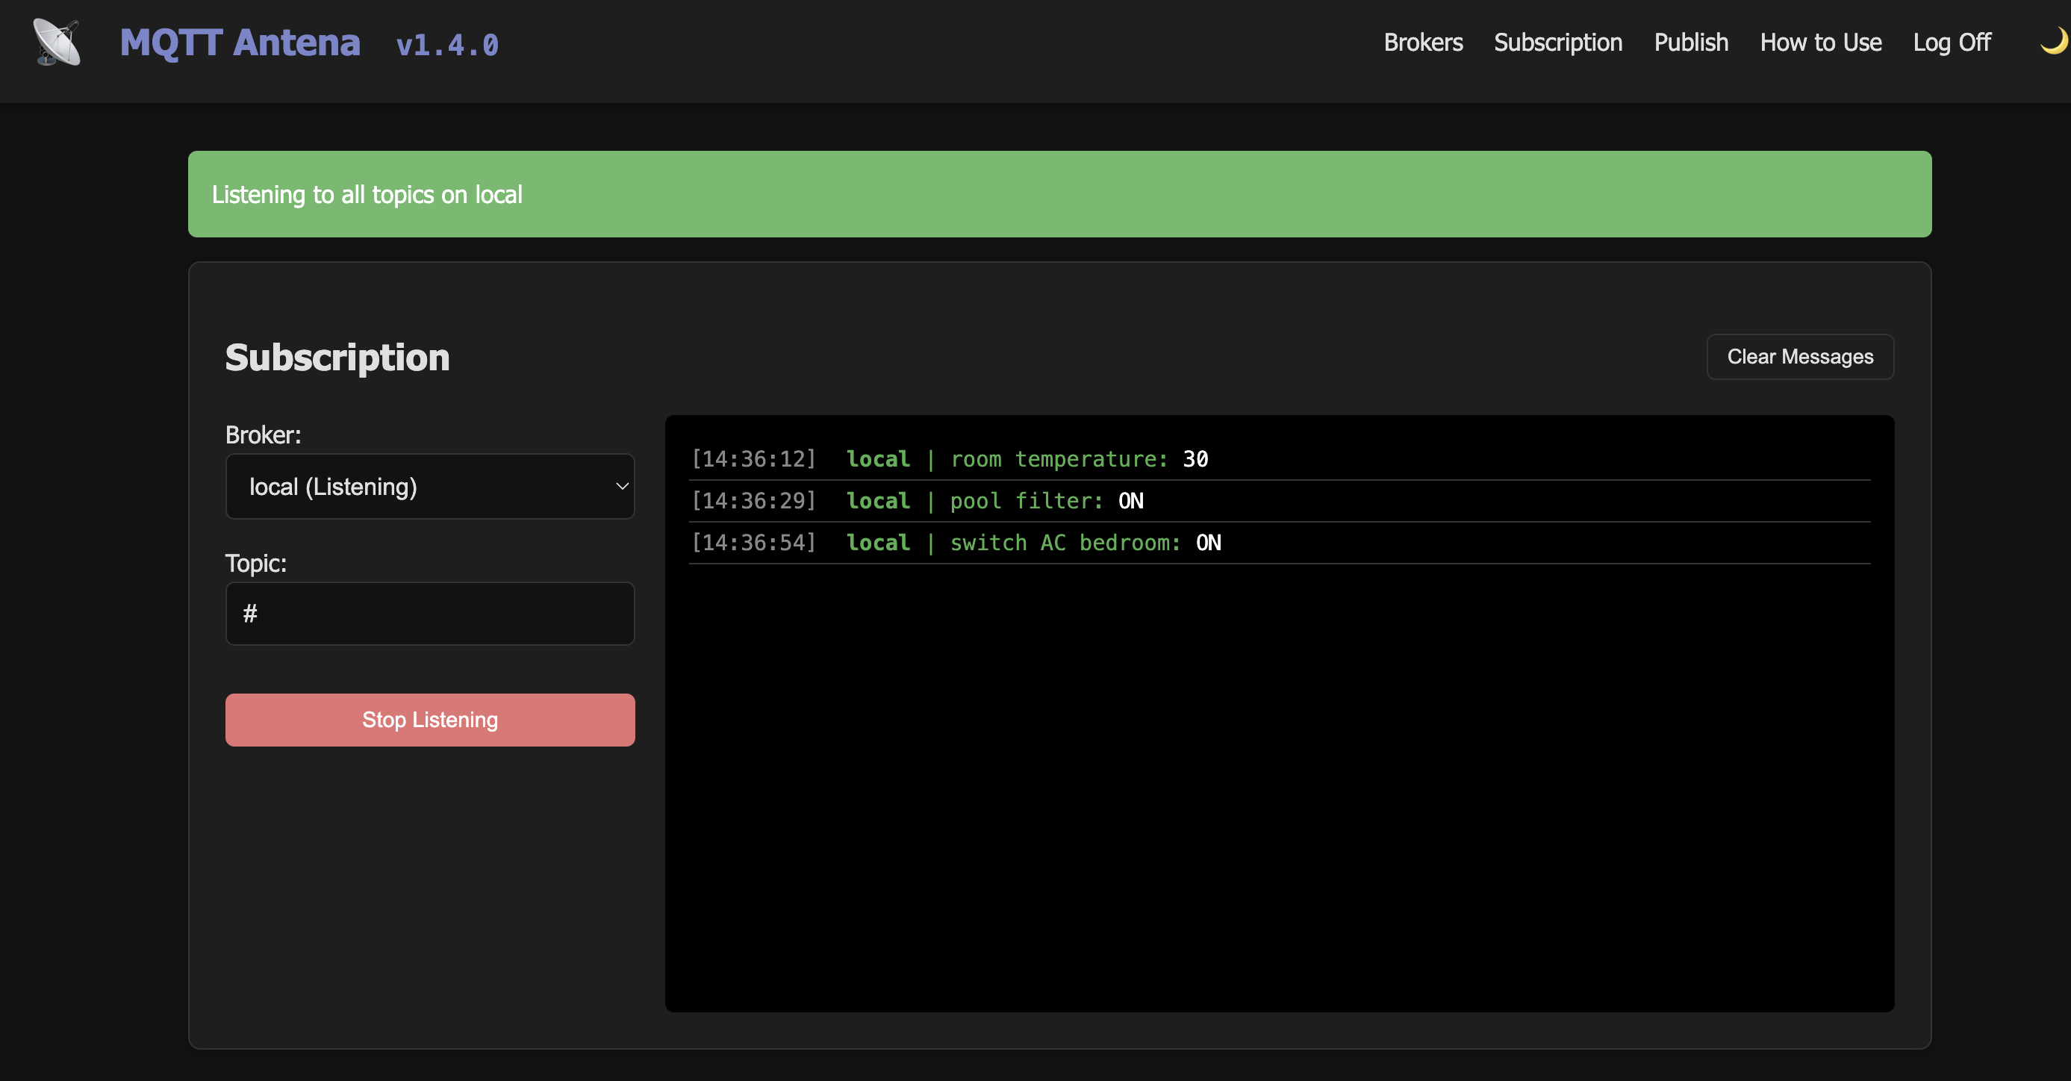Click the green listening status banner
This screenshot has height=1081, width=2071.
pos(1059,195)
